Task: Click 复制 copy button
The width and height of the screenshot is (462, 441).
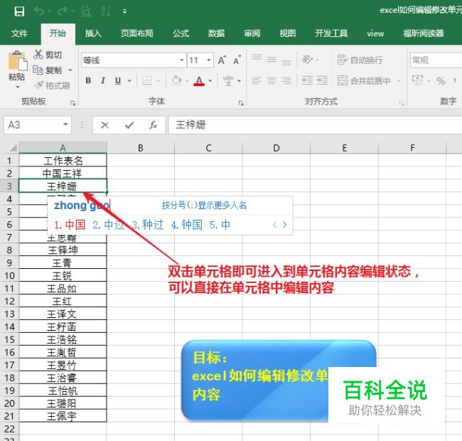Action: tap(48, 70)
